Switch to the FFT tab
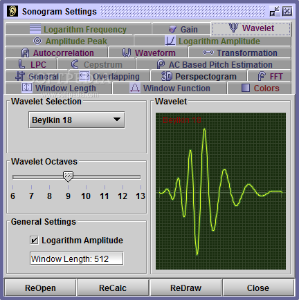The image size is (299, 300). coord(269,76)
